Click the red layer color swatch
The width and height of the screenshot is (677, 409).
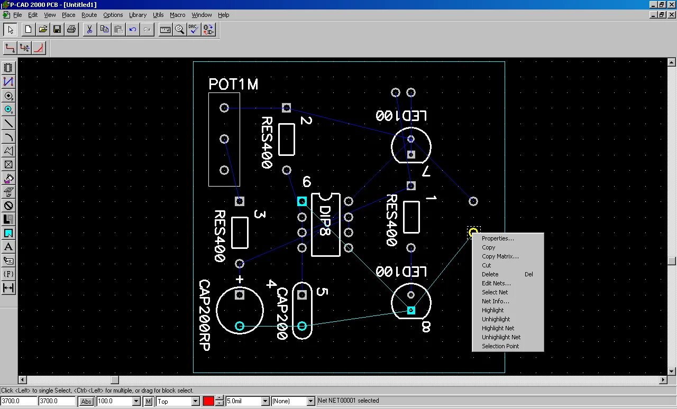pos(208,402)
